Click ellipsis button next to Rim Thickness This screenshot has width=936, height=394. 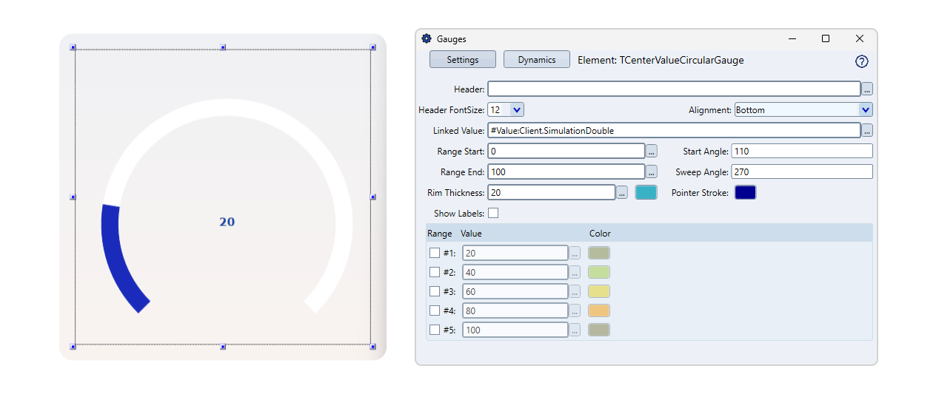pos(622,193)
